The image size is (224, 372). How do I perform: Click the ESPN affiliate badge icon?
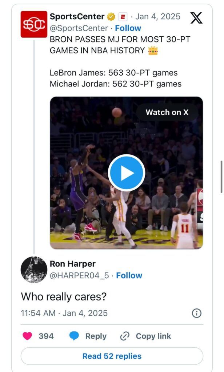[x=123, y=17]
